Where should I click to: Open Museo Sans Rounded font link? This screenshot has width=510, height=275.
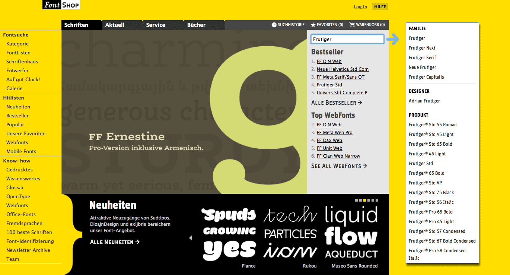(355, 266)
